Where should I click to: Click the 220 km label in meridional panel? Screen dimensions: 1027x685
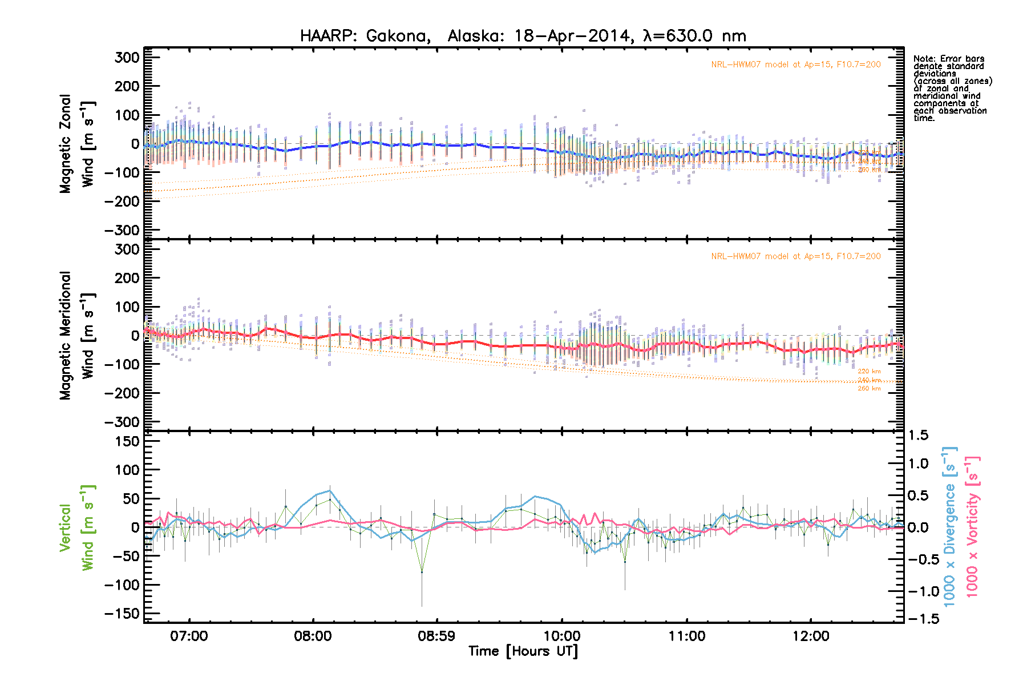point(869,372)
